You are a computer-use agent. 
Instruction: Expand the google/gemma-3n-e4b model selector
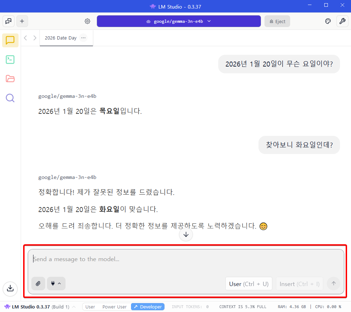click(179, 21)
